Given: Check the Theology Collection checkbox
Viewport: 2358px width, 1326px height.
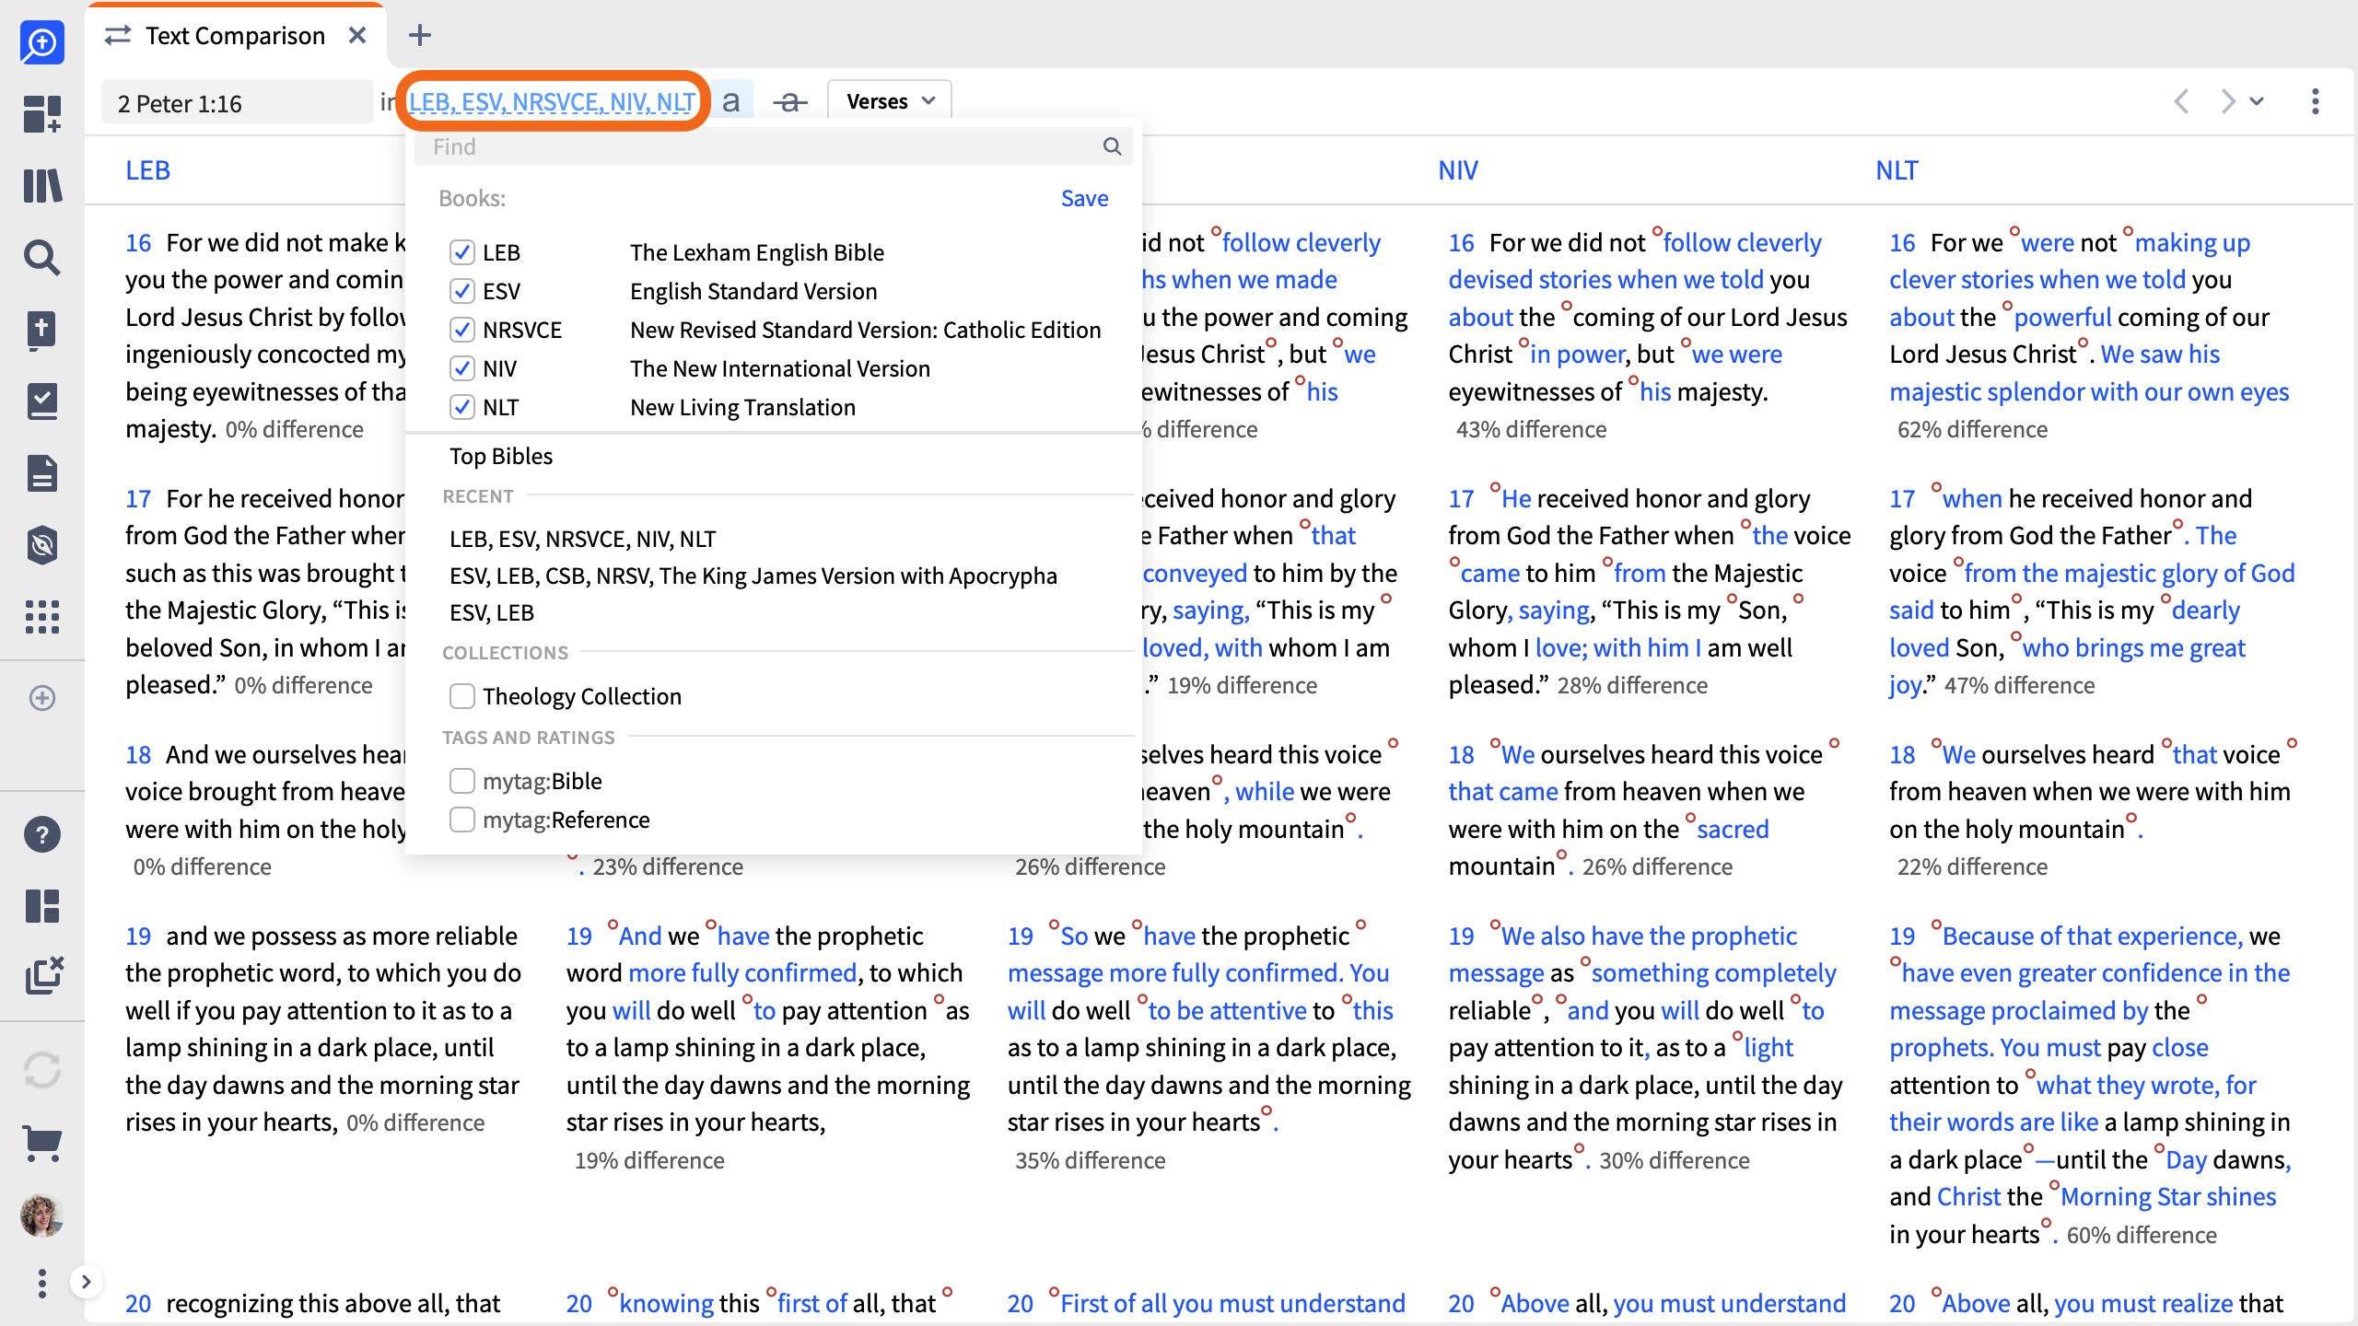Looking at the screenshot, I should click(462, 696).
